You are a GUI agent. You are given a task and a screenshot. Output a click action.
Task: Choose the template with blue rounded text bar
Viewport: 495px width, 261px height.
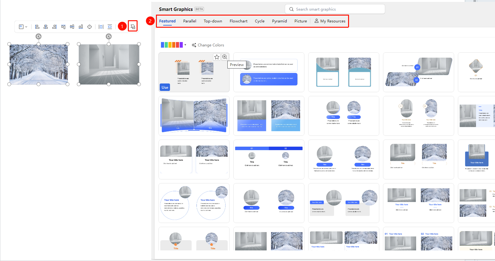(x=269, y=72)
